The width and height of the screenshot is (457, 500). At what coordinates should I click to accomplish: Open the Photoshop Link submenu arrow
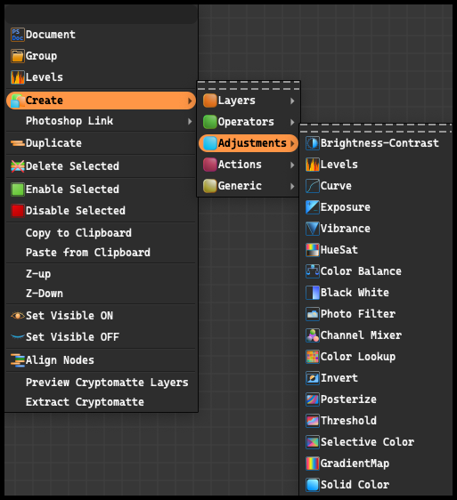click(190, 122)
